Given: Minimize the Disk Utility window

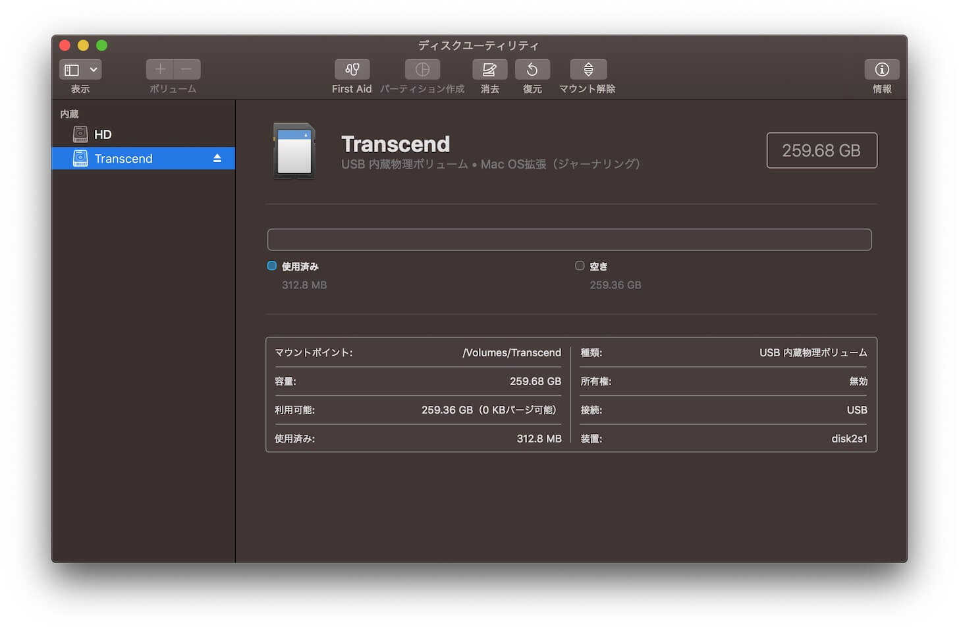Looking at the screenshot, I should coord(83,45).
